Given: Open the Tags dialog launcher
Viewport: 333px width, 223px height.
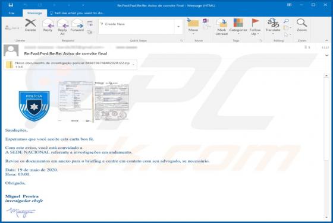Looking at the screenshot, I should click(260, 40).
